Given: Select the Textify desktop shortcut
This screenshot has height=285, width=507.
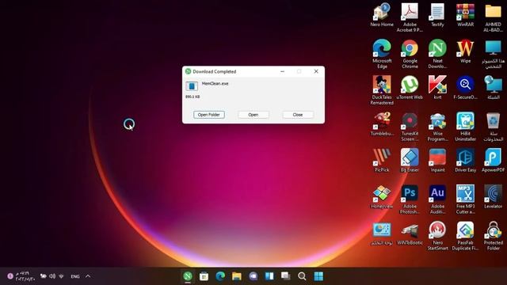Looking at the screenshot, I should tap(437, 15).
